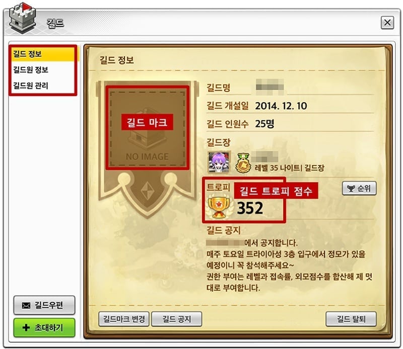The width and height of the screenshot is (403, 349).
Task: Open the 길드 정보 tab
Action: [43, 54]
